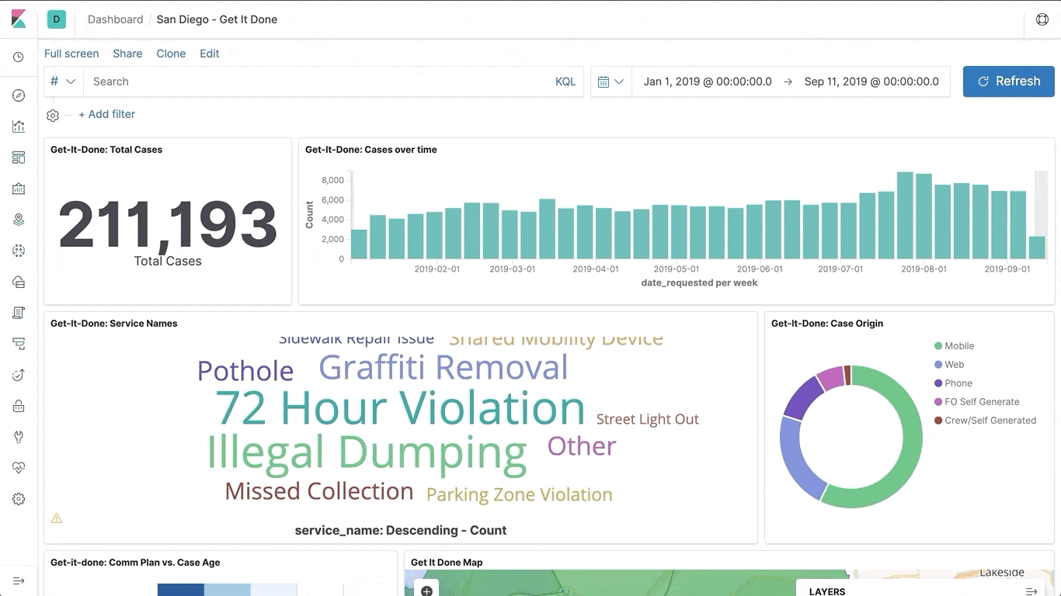Open the calendar quick date menu
1061x596 pixels.
point(611,81)
